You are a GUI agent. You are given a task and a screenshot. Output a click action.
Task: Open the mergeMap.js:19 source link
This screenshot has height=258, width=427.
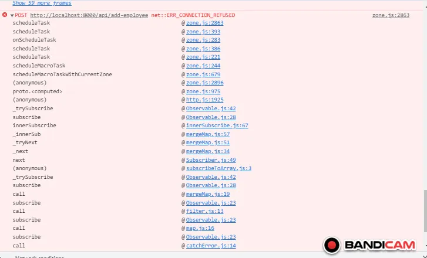(x=208, y=194)
